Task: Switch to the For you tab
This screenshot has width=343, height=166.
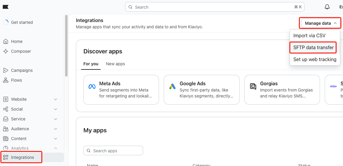Action: (x=91, y=64)
